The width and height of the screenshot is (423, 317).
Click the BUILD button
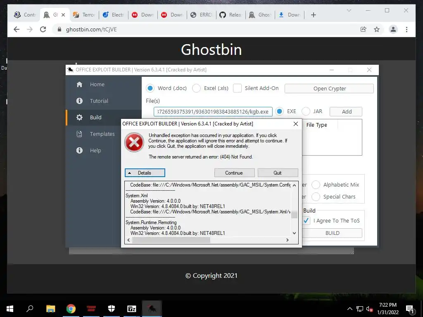332,233
